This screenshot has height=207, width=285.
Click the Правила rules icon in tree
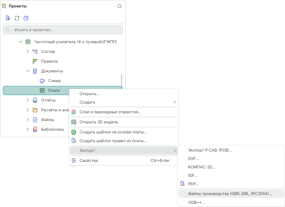tap(35, 61)
